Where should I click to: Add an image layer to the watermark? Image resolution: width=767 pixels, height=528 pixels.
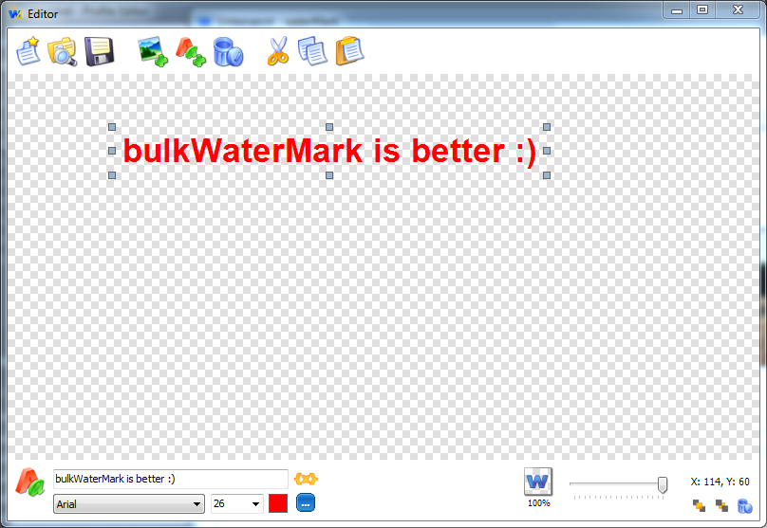coord(152,51)
